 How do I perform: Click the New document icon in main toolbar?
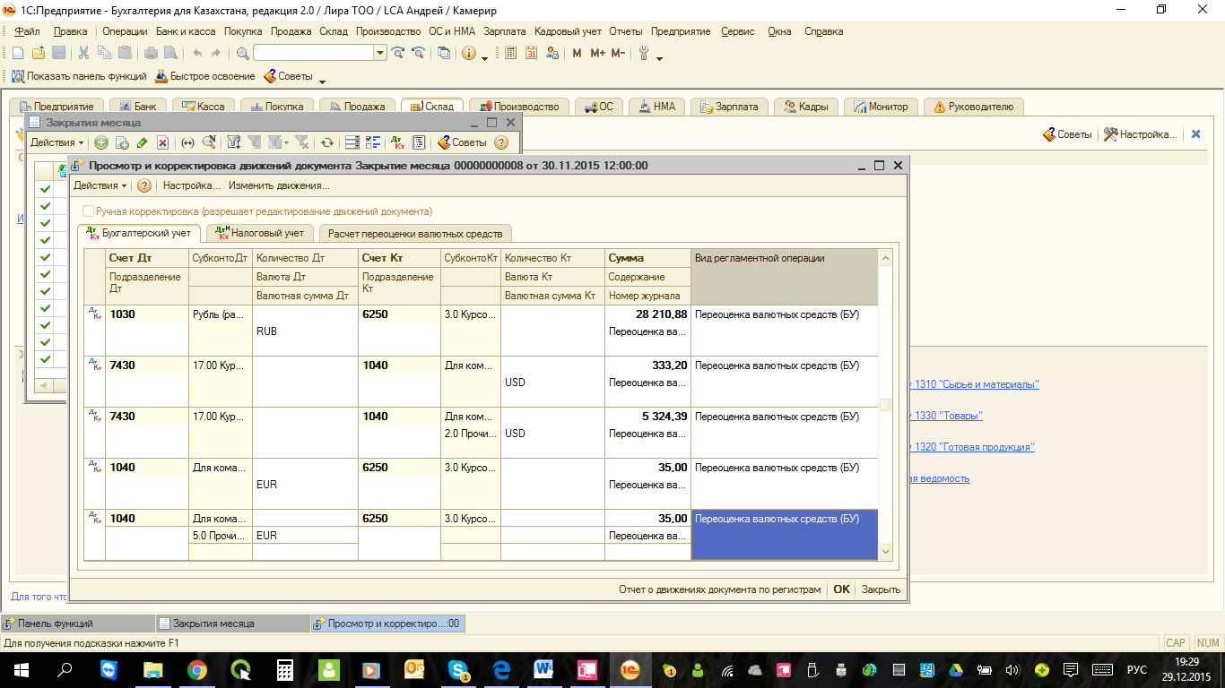click(x=18, y=53)
